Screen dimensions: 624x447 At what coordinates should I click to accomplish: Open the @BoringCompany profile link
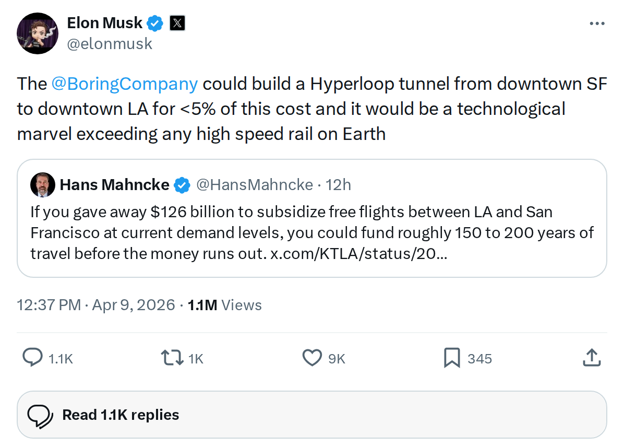click(124, 84)
